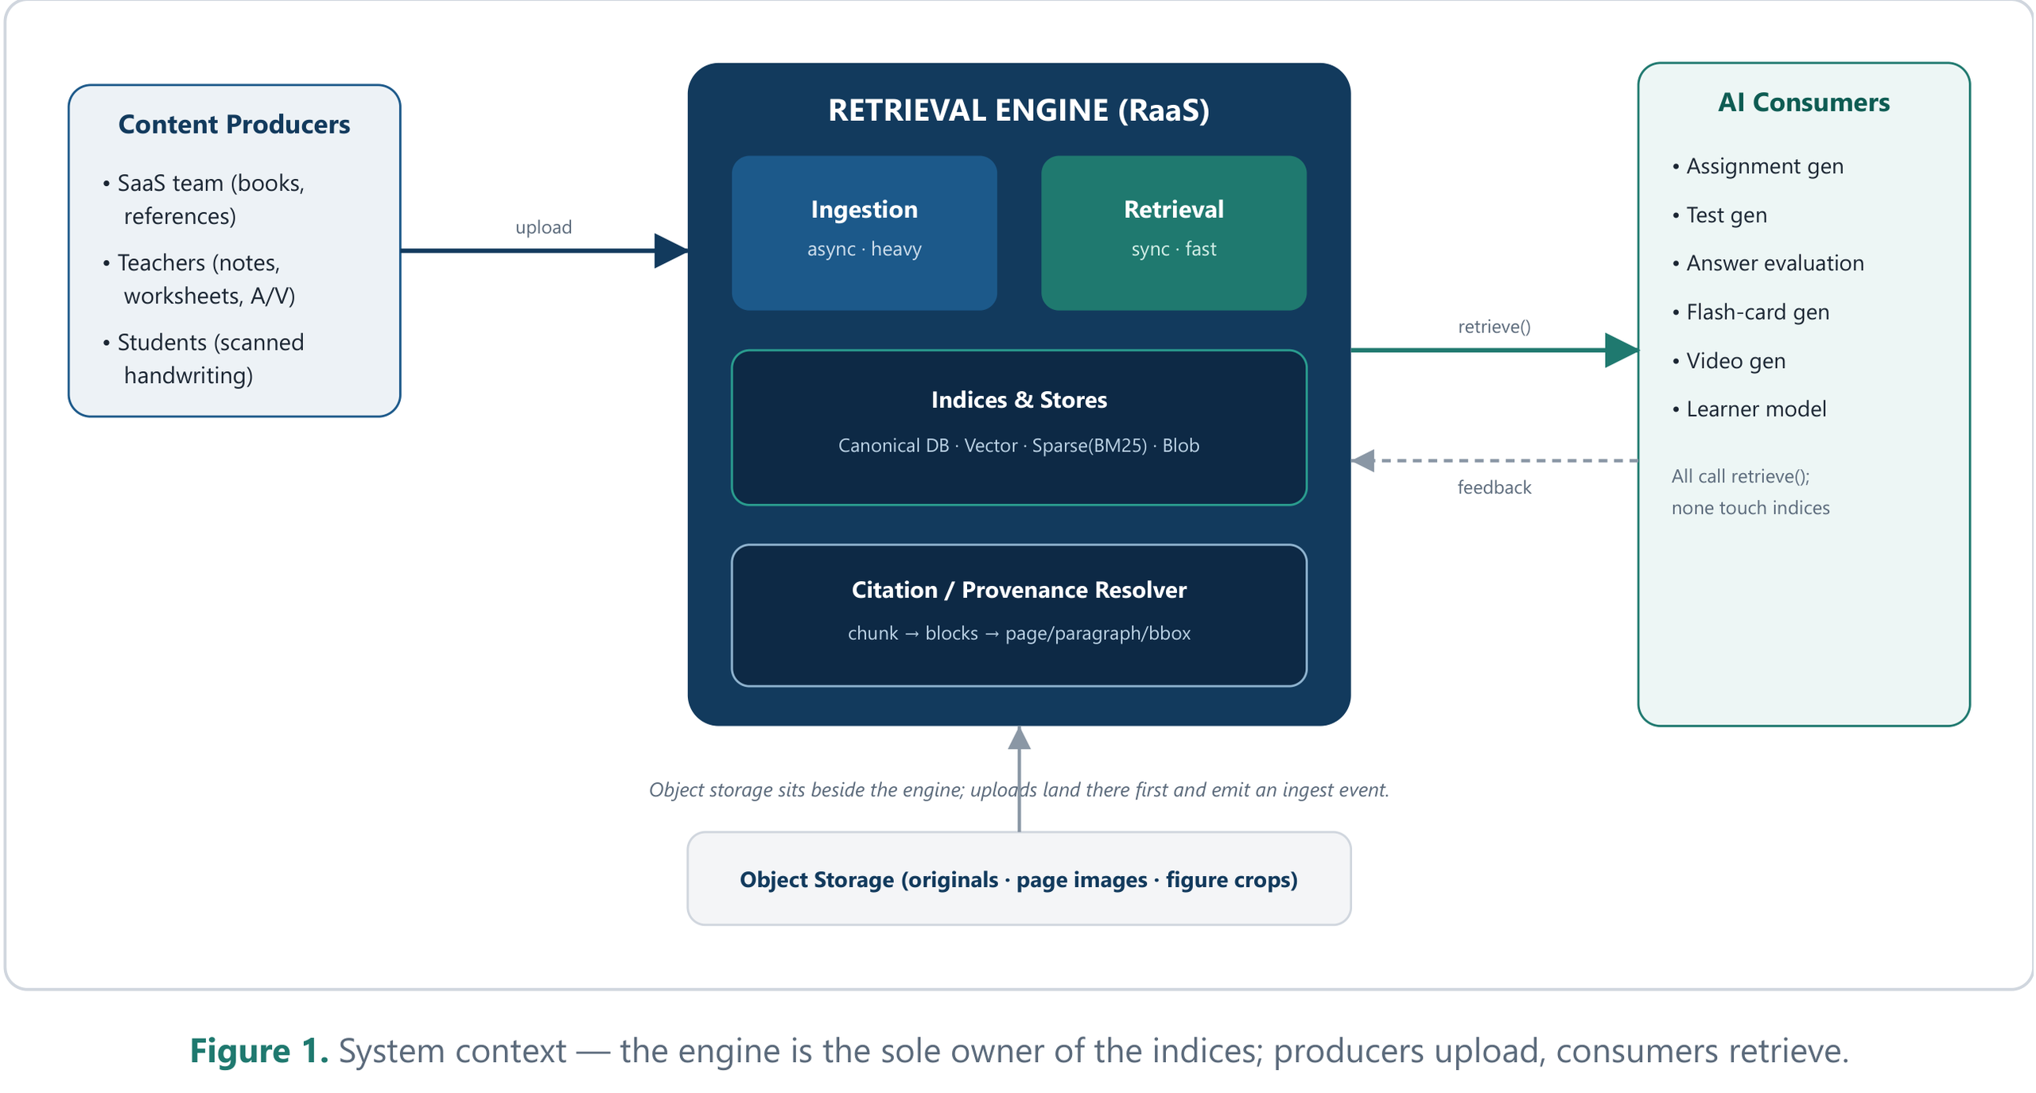Click the 'Students (scanned handwriting)' bullet
Screen dimensions: 2036x1093
pos(204,359)
